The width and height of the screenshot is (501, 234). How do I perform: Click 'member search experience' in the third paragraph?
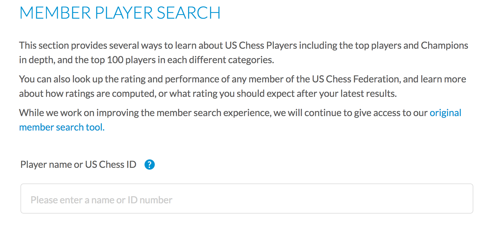[x=214, y=113]
